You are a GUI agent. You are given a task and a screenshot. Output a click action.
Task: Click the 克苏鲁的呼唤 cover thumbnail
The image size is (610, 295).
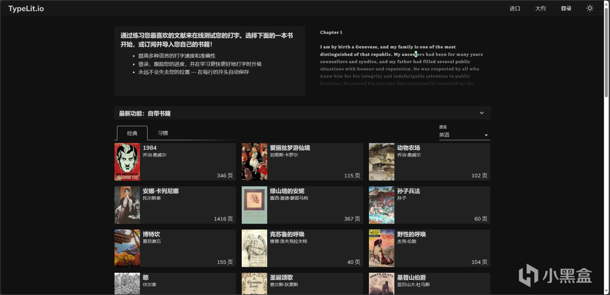tap(254, 248)
